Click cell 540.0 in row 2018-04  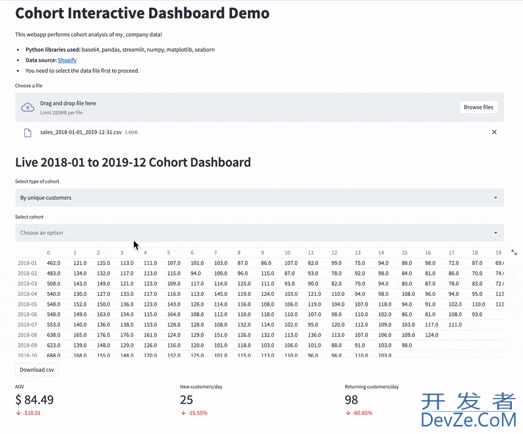coord(54,294)
